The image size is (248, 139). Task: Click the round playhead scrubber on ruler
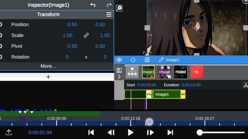(x=149, y=122)
